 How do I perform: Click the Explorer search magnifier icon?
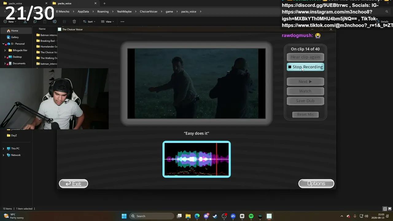pos(387,12)
